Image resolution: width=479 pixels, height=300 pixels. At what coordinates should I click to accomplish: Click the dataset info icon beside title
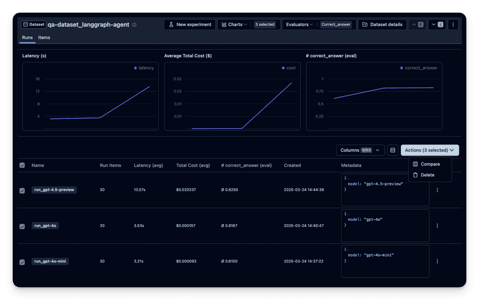[134, 25]
